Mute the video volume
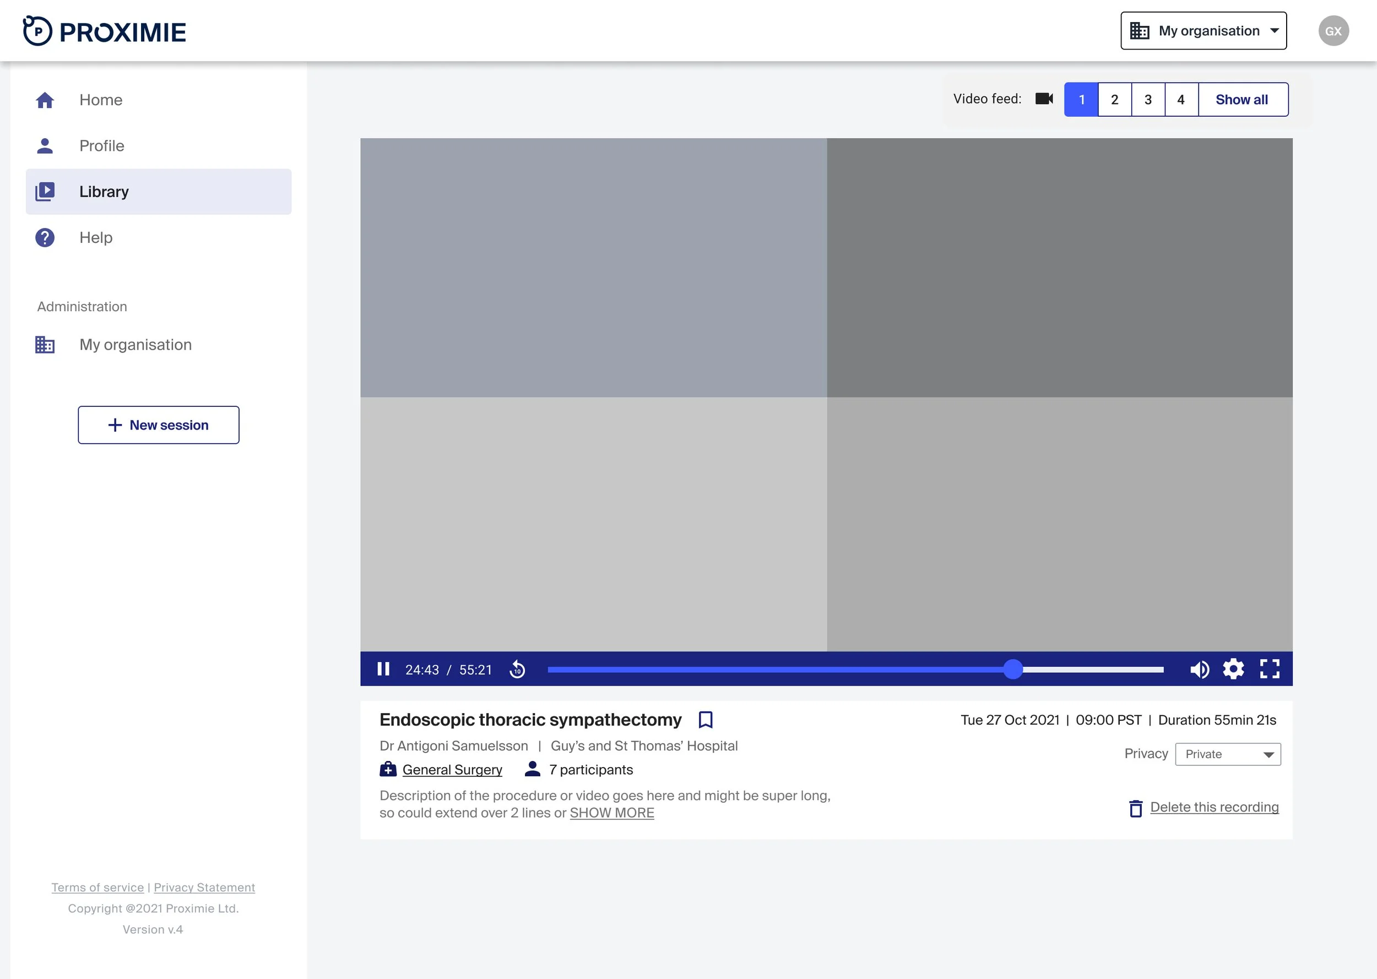The width and height of the screenshot is (1377, 979). [1199, 669]
